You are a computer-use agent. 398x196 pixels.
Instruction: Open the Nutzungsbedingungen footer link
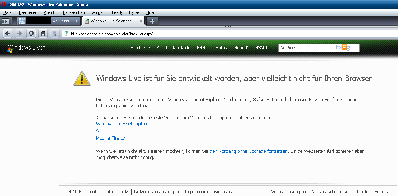coord(156,192)
